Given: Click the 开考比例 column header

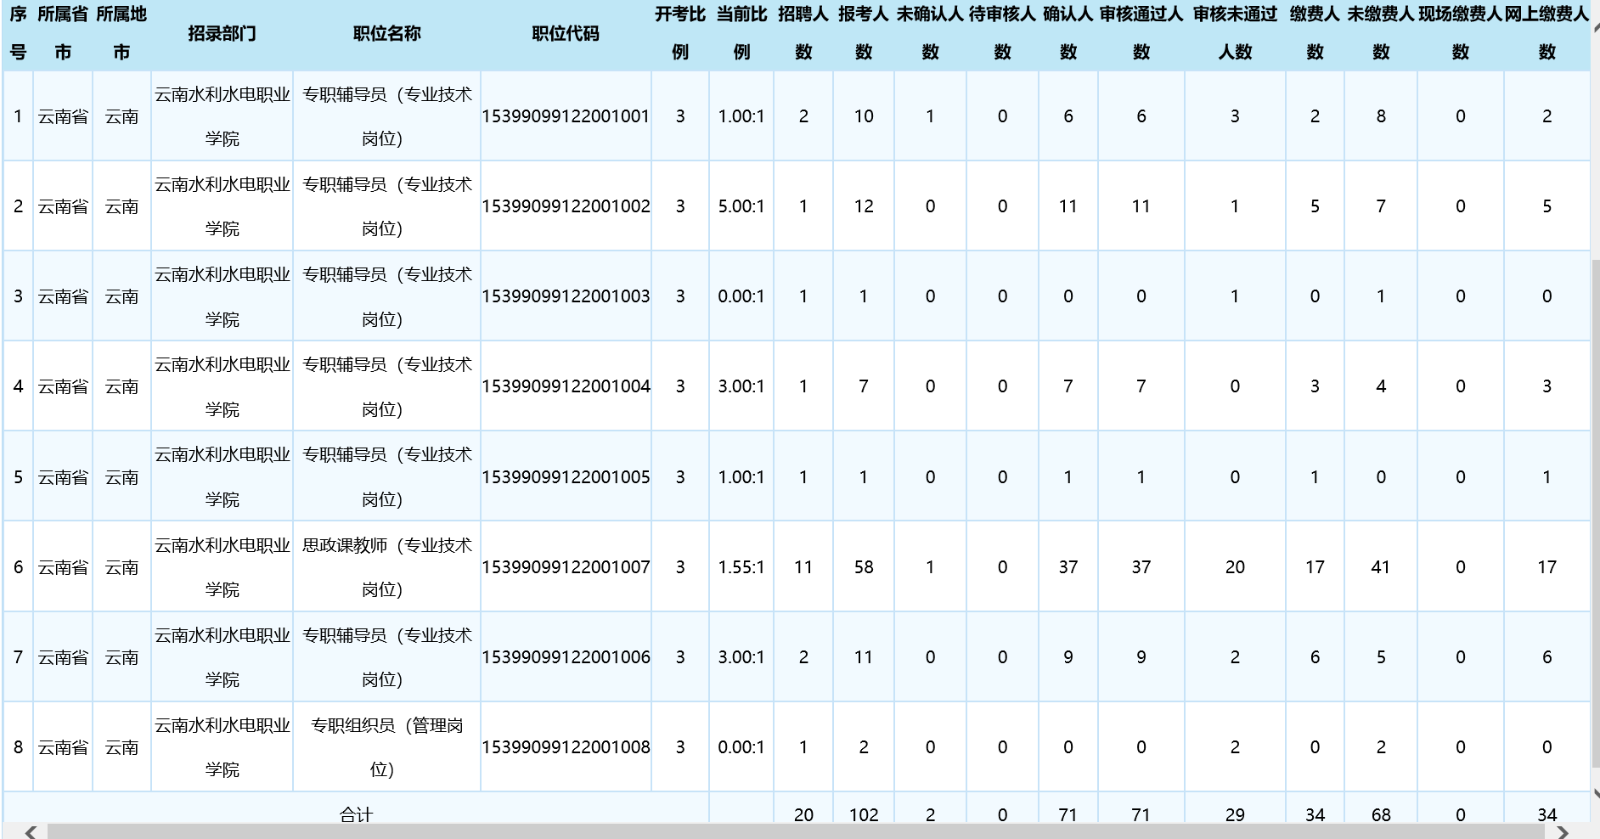Looking at the screenshot, I should 679,34.
